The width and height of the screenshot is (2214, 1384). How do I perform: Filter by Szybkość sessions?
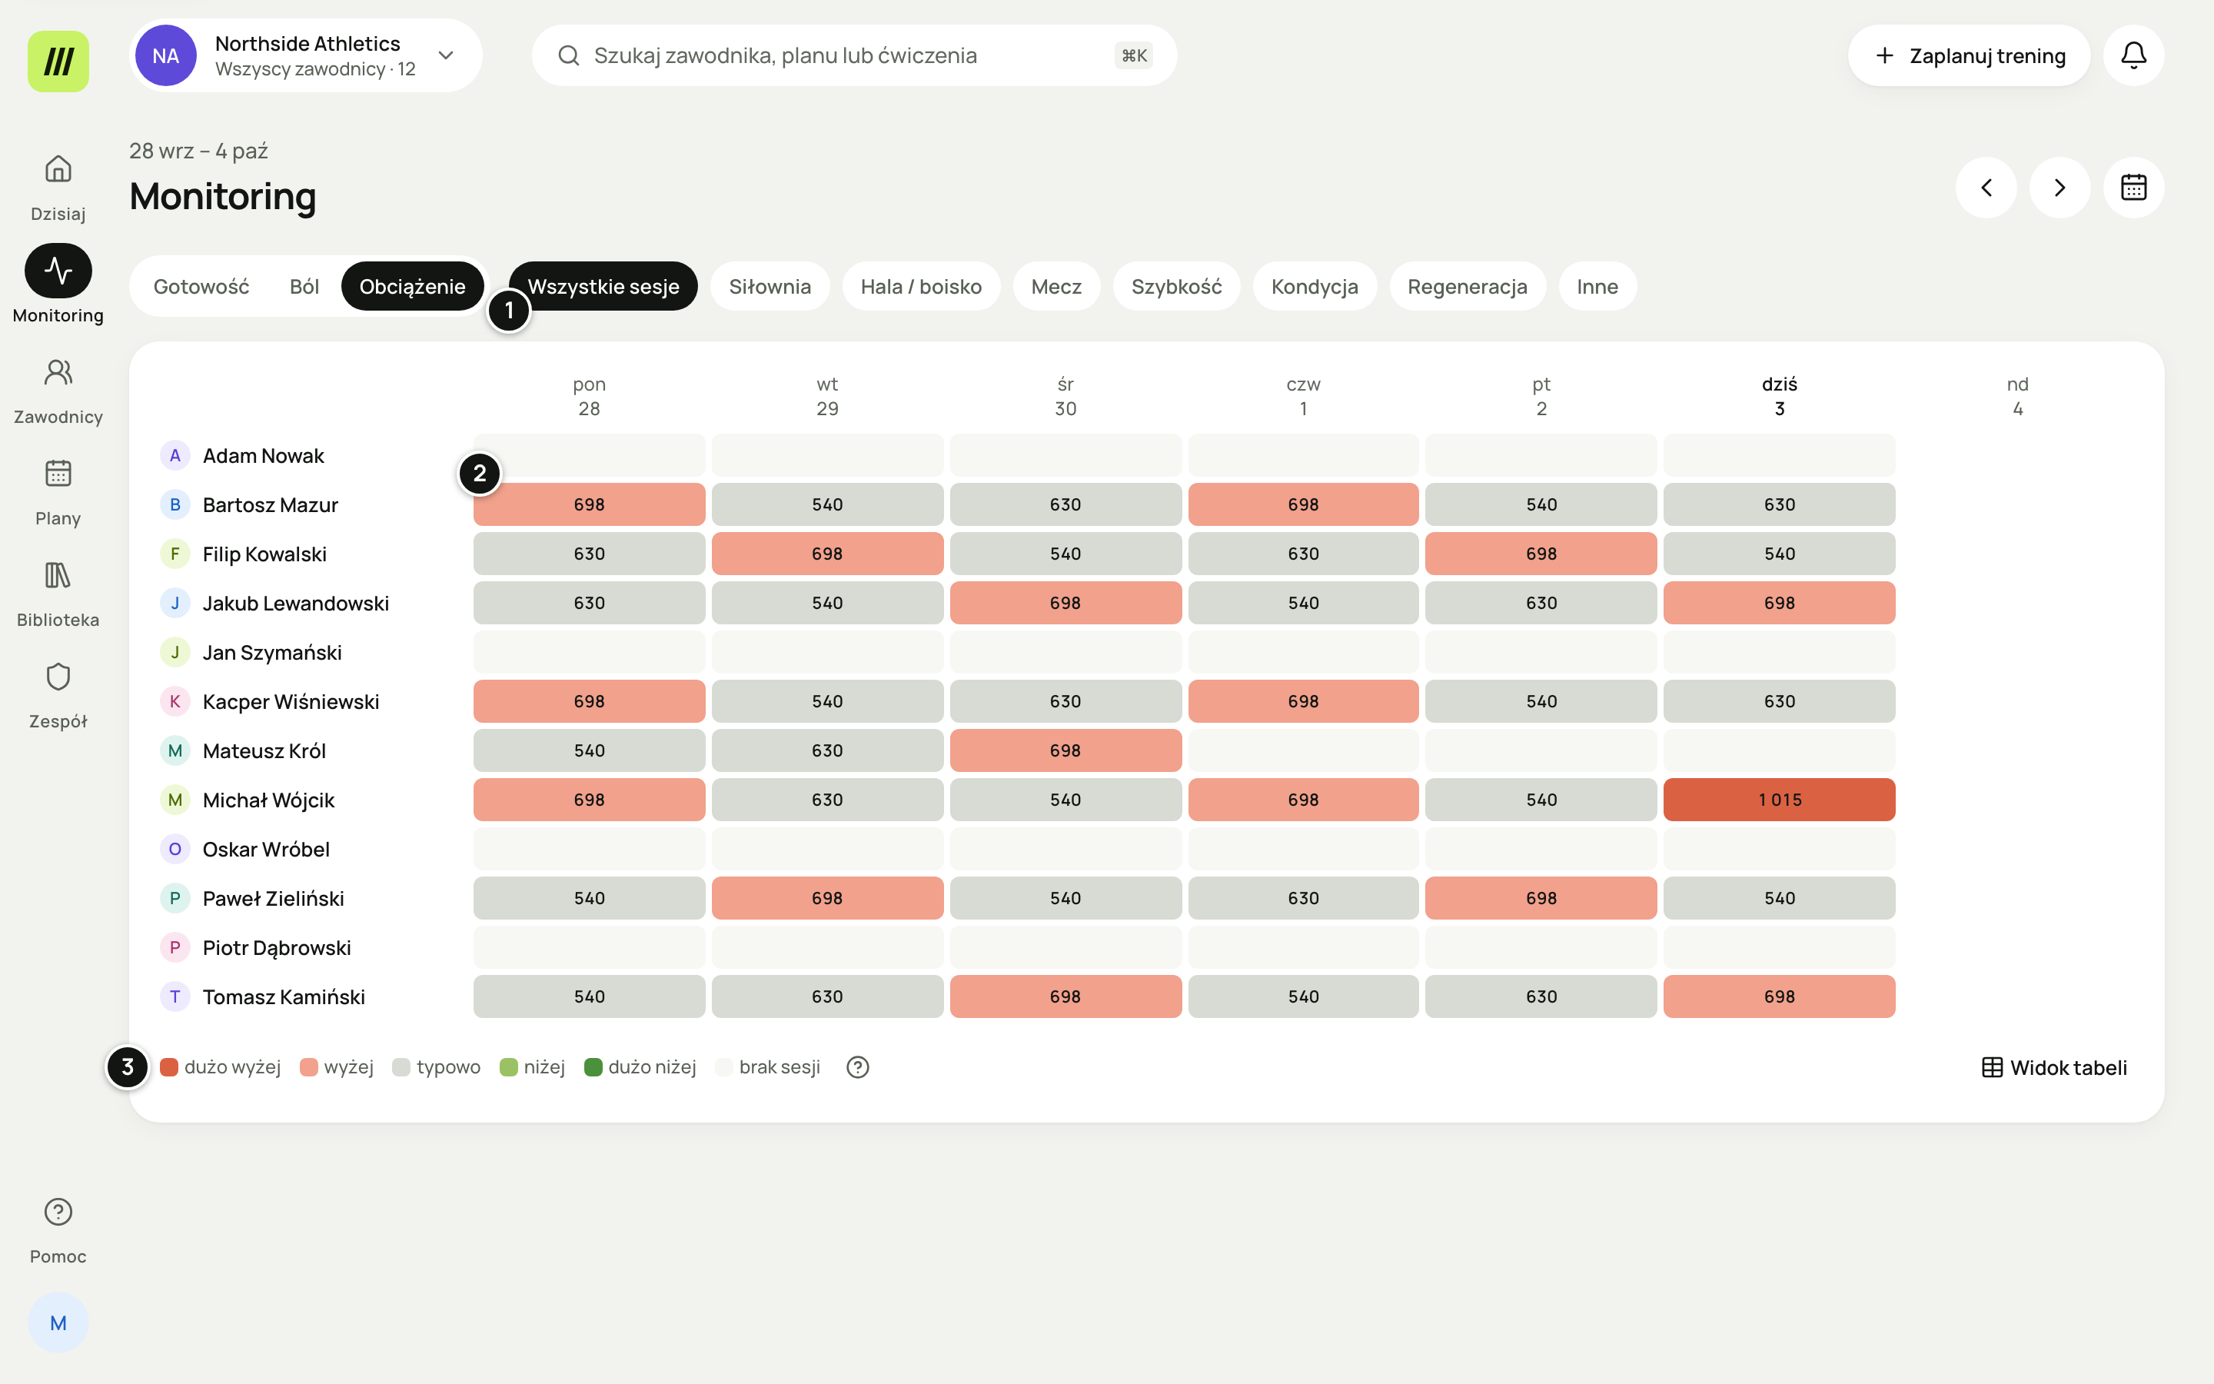coord(1176,287)
